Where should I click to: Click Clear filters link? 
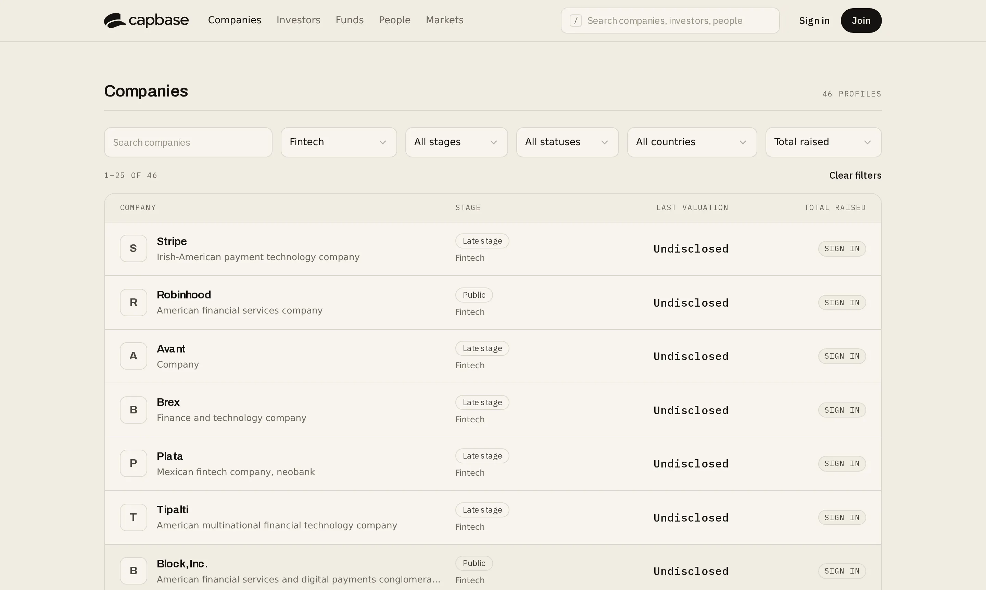coord(855,175)
